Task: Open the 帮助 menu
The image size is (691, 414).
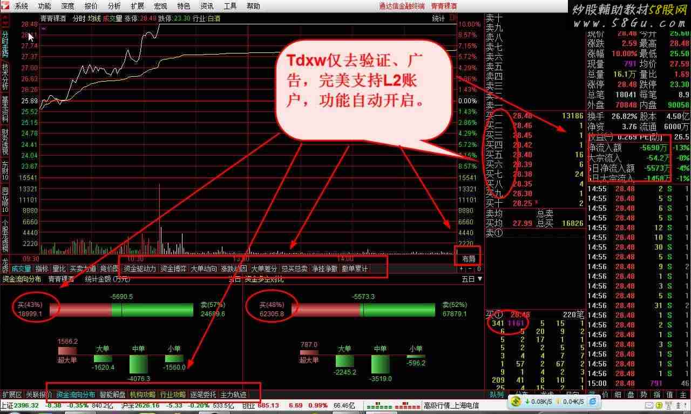Action: [253, 6]
